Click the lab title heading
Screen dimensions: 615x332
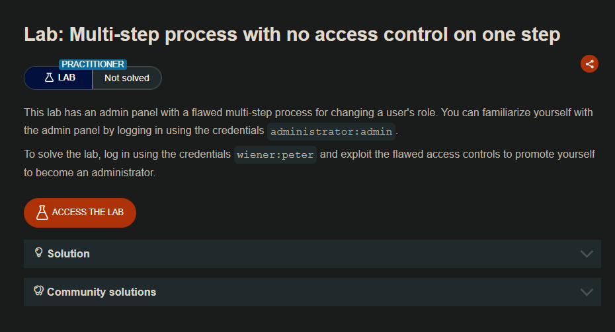tap(292, 34)
